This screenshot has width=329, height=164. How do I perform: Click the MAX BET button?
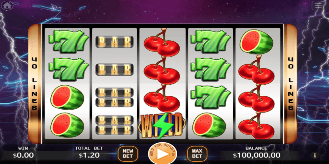[197, 154]
